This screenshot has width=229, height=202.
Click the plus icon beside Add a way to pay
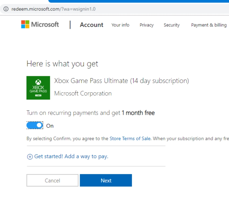click(x=30, y=157)
